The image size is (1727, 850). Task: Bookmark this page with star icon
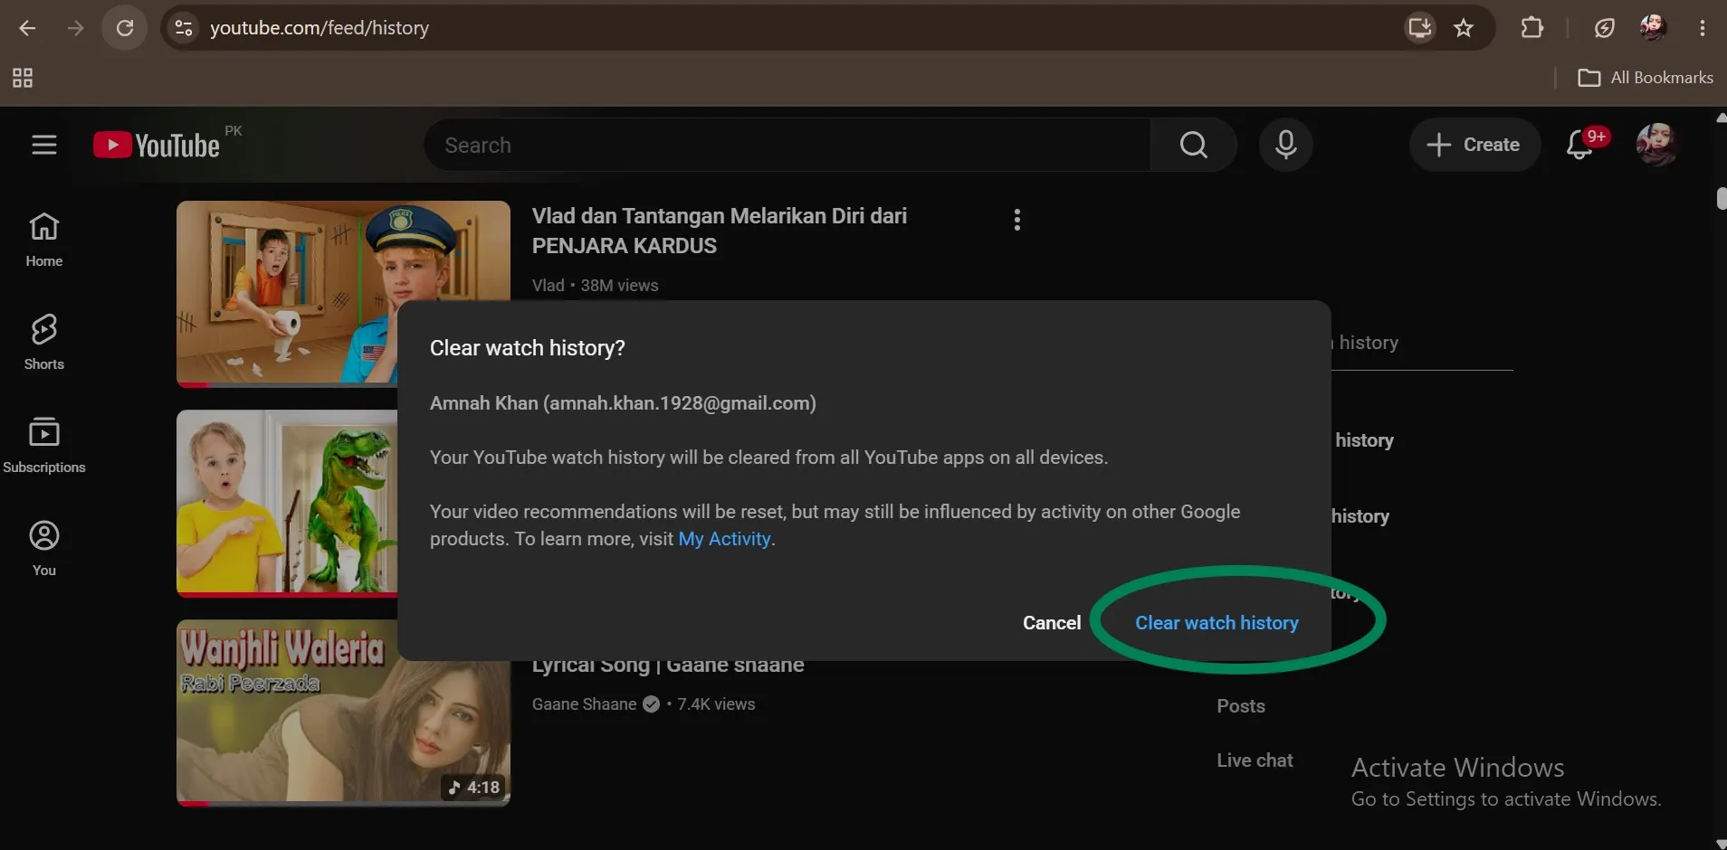(1464, 28)
